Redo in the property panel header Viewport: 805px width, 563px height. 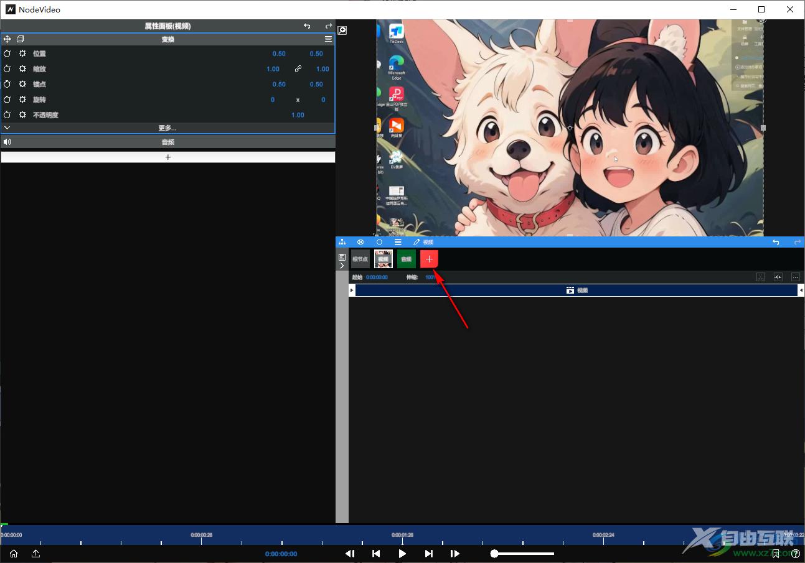pyautogui.click(x=329, y=26)
